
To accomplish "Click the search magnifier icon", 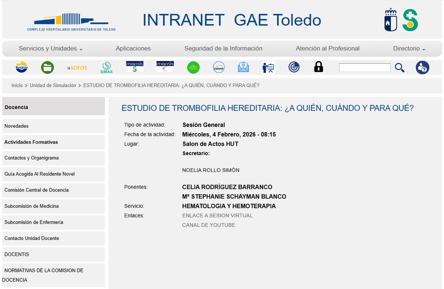I will [x=400, y=68].
